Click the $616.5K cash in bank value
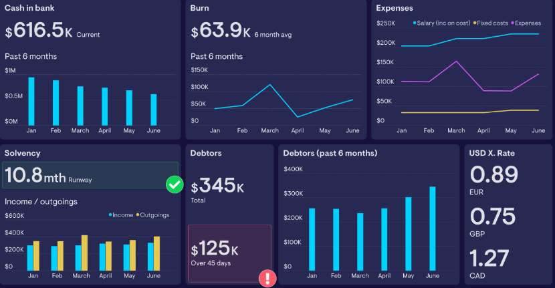 click(39, 30)
